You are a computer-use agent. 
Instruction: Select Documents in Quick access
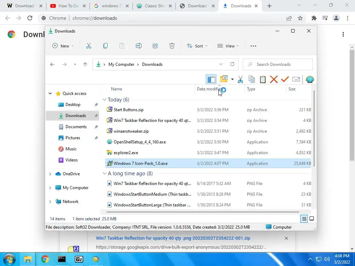[76, 127]
